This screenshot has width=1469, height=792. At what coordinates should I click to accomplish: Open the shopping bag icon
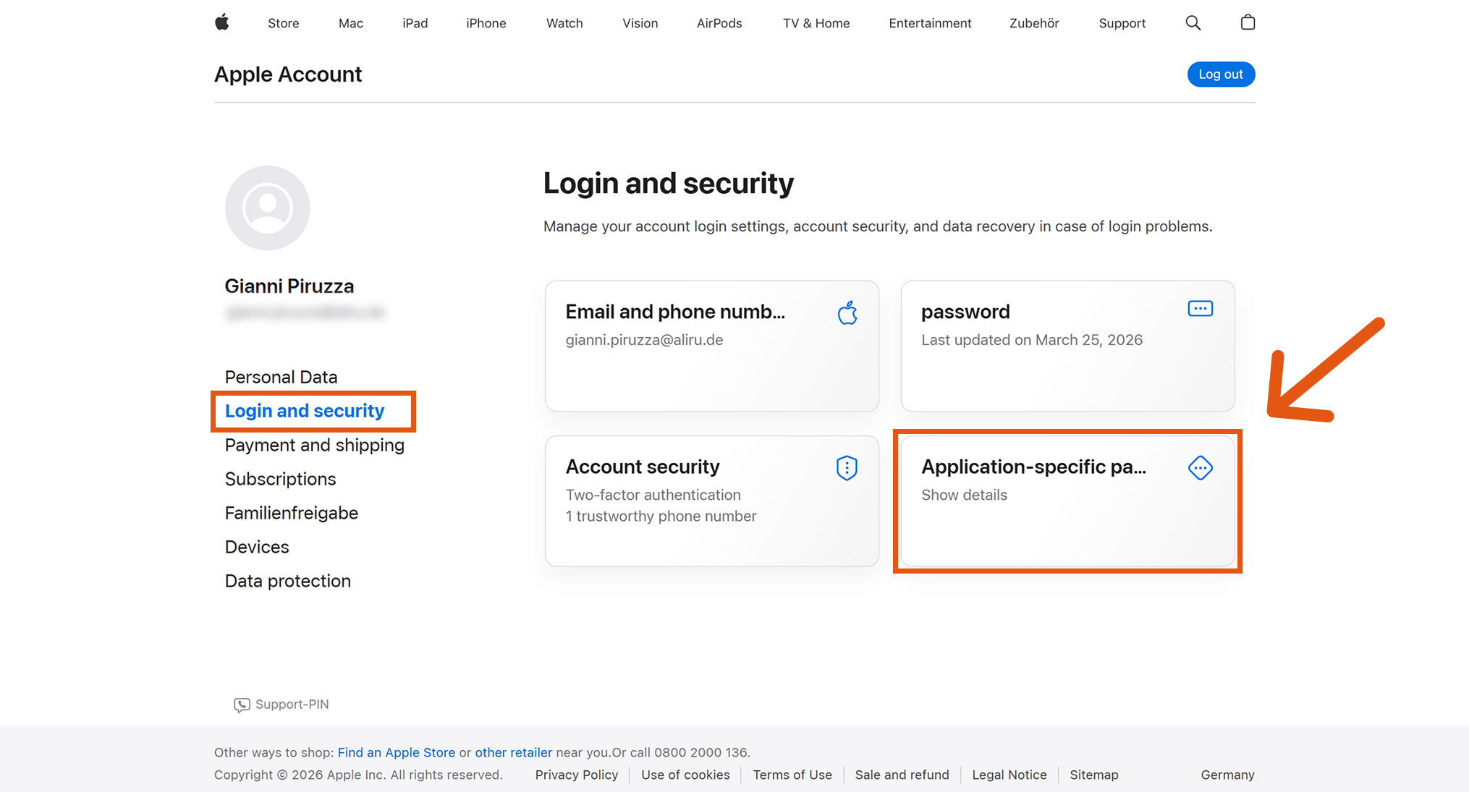(1248, 22)
